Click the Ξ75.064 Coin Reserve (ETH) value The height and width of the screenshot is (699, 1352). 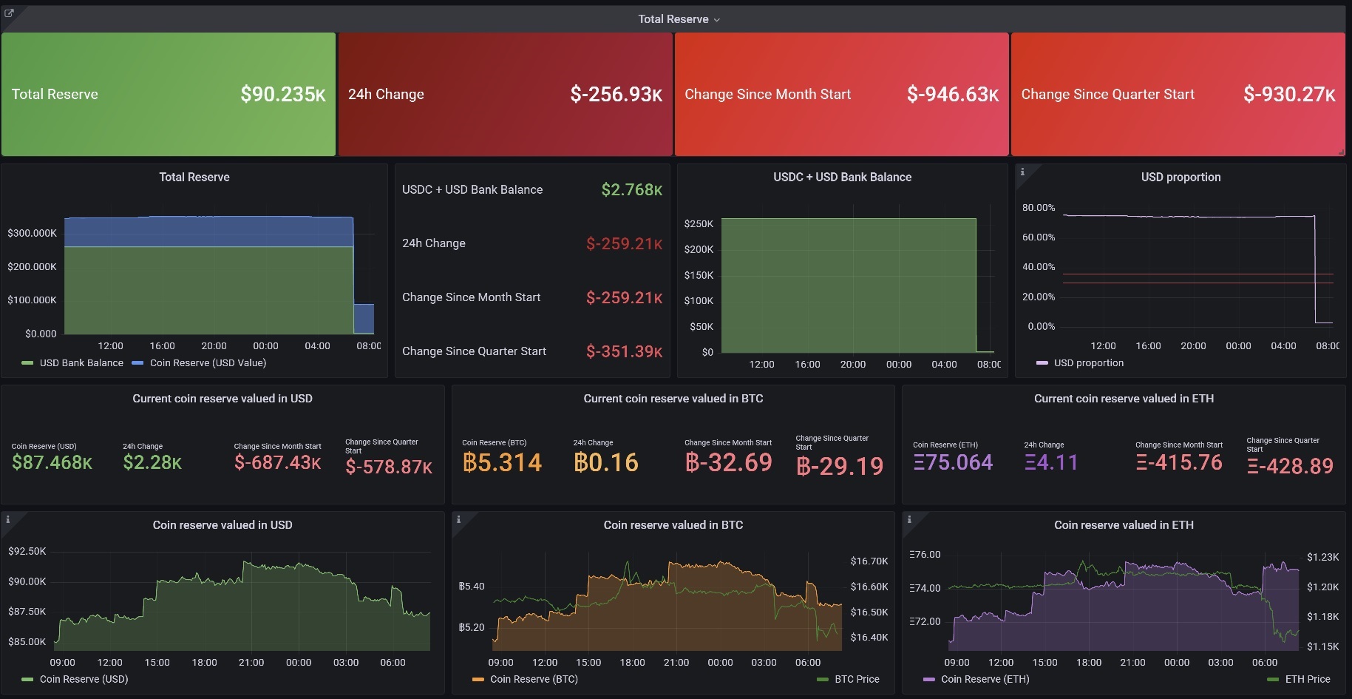pyautogui.click(x=953, y=462)
